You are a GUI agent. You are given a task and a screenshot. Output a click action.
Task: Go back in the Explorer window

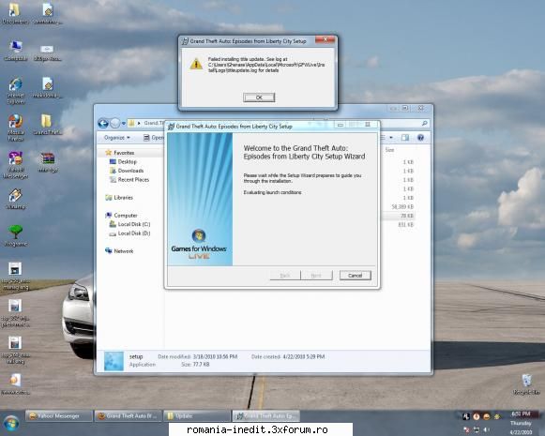pyautogui.click(x=103, y=124)
